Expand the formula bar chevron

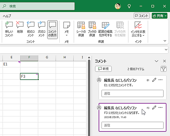pos(166,50)
